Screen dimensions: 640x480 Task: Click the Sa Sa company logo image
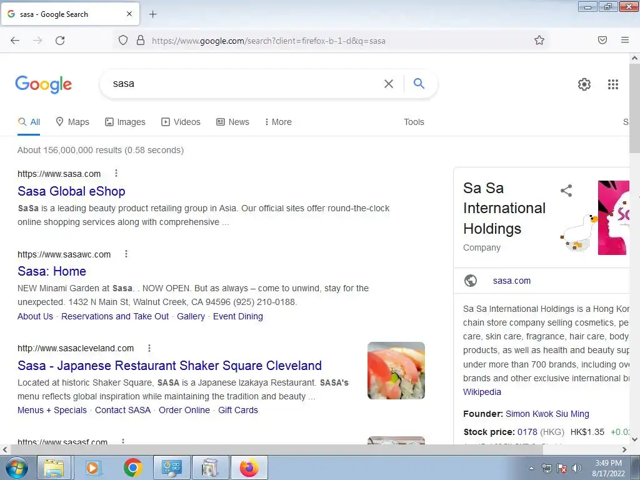pyautogui.click(x=614, y=217)
